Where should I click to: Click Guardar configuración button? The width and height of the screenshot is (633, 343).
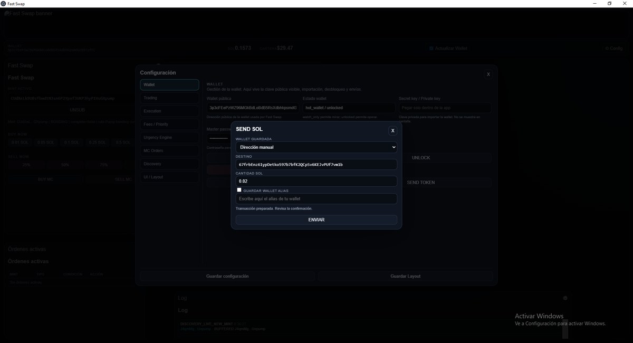pos(227,276)
